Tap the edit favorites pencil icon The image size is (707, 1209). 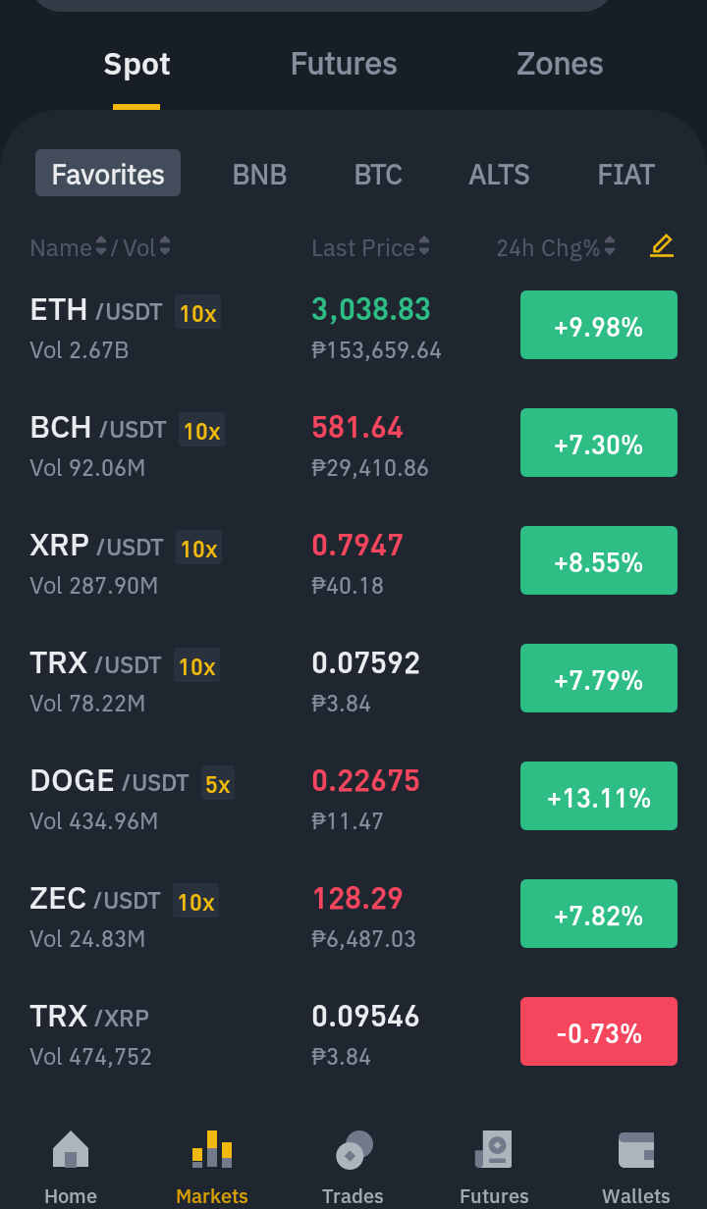tap(662, 246)
